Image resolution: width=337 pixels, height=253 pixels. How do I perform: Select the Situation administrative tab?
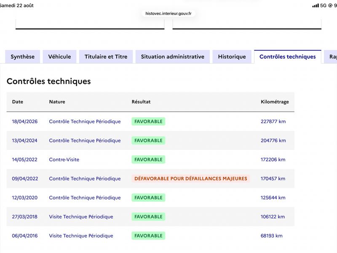click(x=173, y=57)
